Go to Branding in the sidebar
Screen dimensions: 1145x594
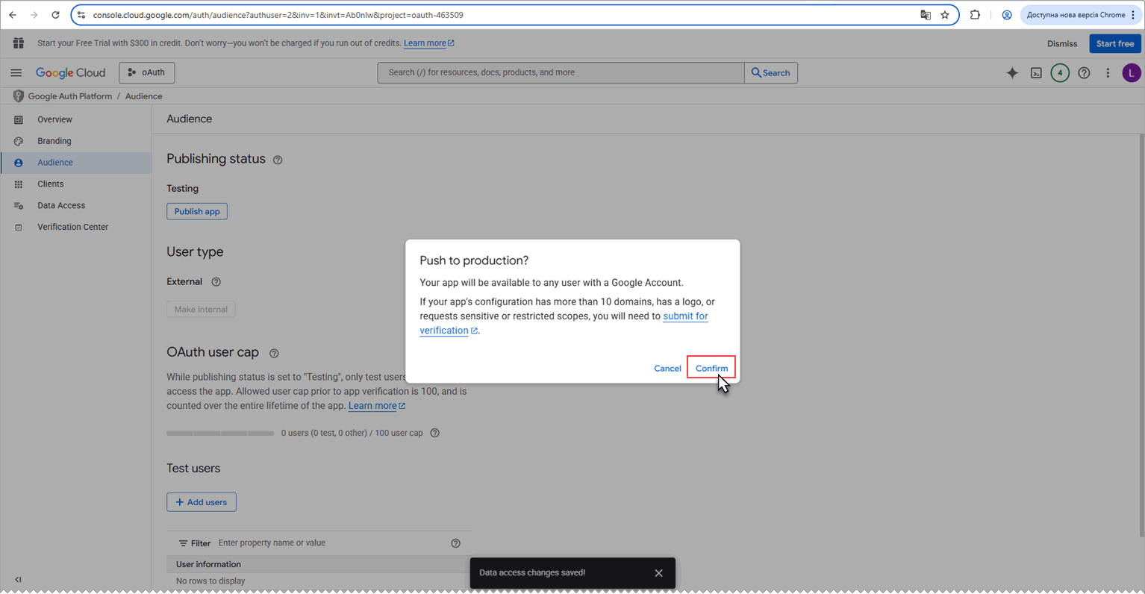(54, 141)
